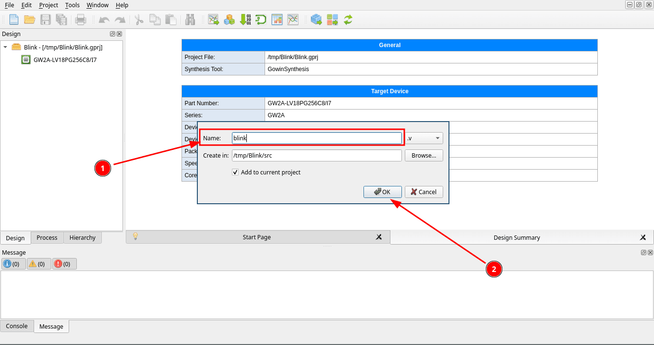Select the Message tab at bottom
This screenshot has width=654, height=345.
click(x=51, y=326)
